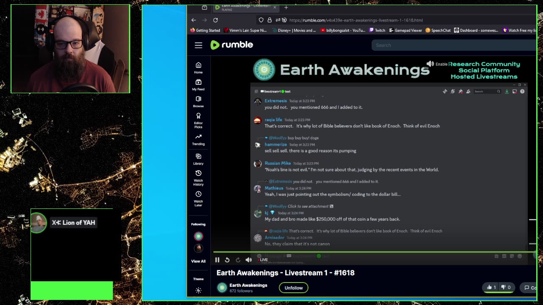Toggle the site theme sun icon
This screenshot has width=543, height=305.
pos(198,290)
